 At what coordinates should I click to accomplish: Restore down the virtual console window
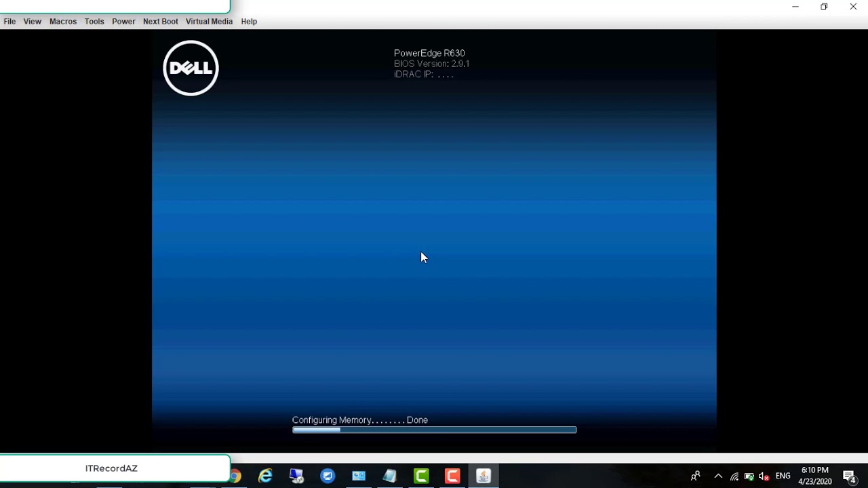click(824, 7)
